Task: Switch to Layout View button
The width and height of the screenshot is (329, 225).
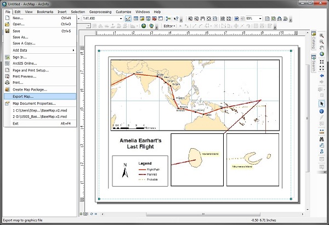Action: (86, 214)
